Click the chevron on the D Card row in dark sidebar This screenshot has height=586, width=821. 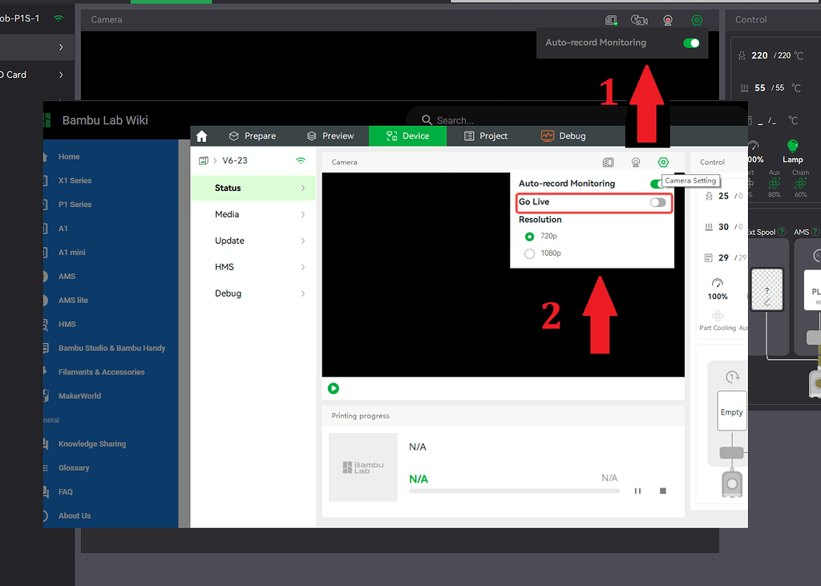[x=61, y=75]
